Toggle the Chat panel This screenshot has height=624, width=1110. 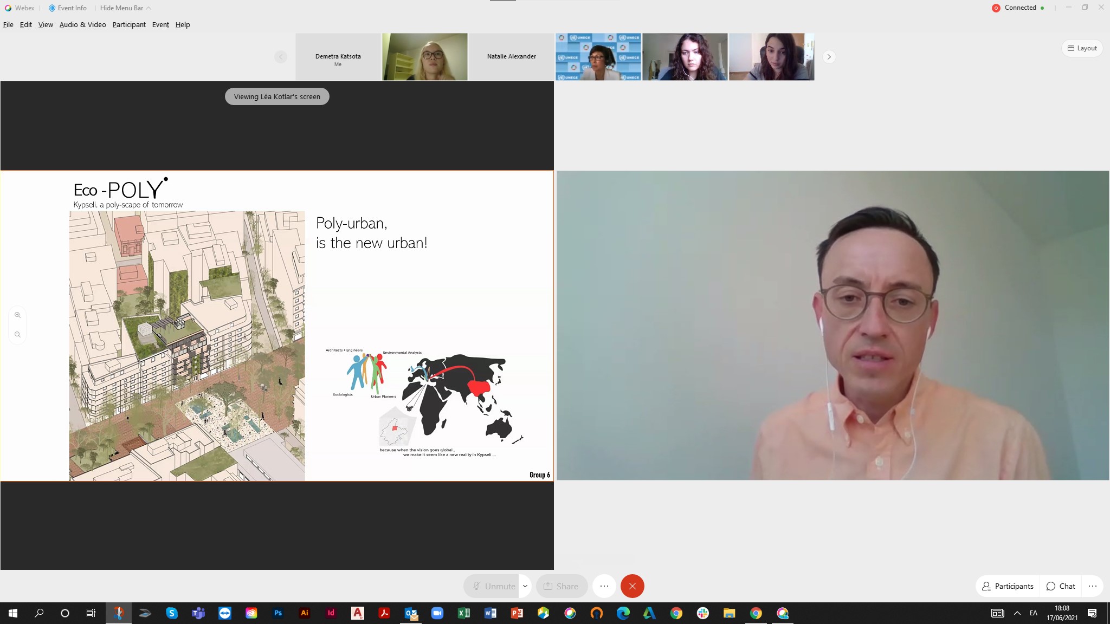[1061, 586]
